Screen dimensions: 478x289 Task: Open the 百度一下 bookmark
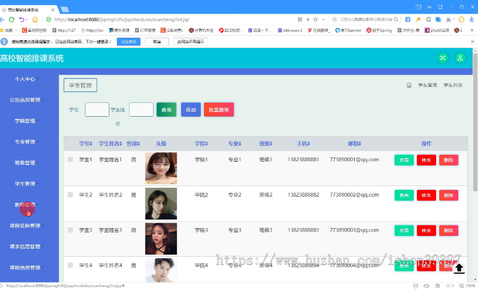pyautogui.click(x=259, y=30)
